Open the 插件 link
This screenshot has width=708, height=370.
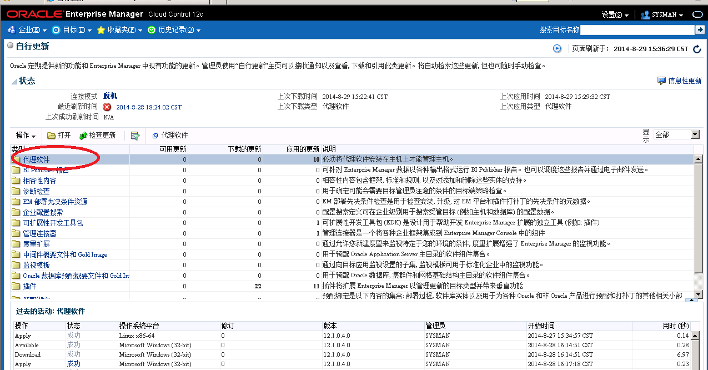coord(29,286)
